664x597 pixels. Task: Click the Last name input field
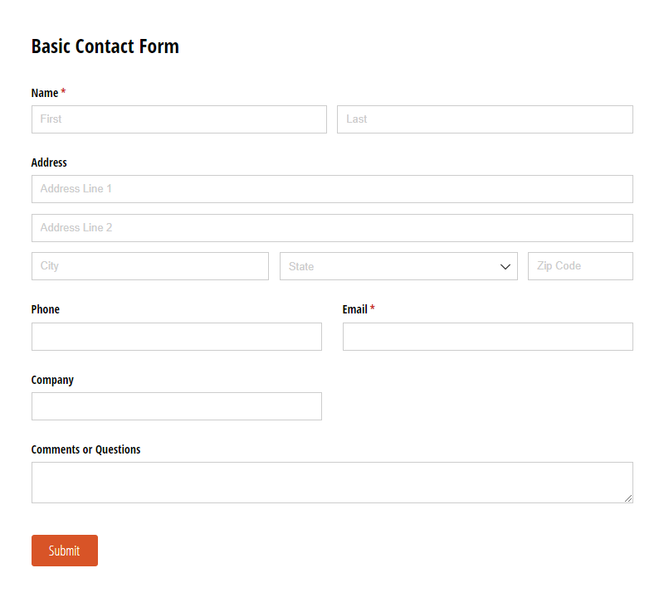pos(484,119)
